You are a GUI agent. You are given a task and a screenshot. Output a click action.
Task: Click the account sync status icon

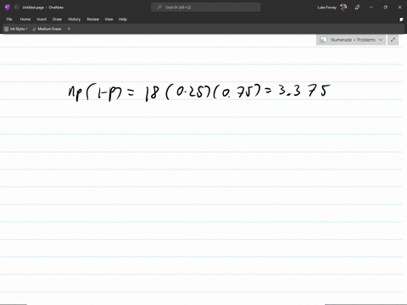pos(16,8)
